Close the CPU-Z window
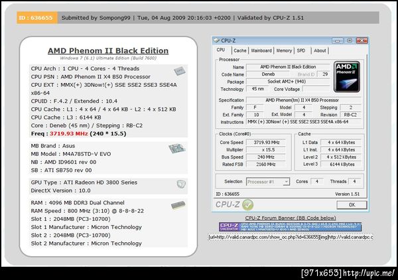 (362, 40)
